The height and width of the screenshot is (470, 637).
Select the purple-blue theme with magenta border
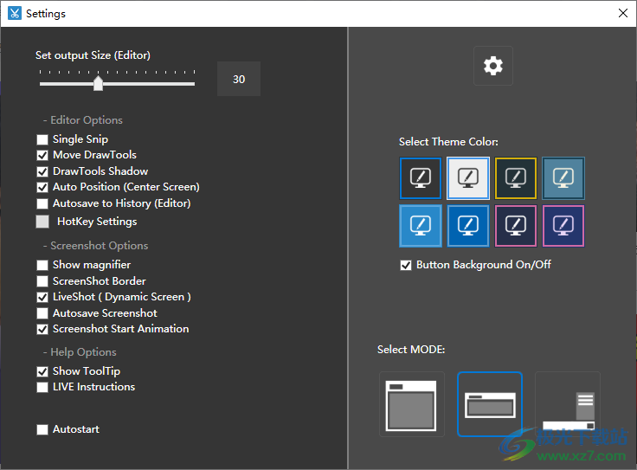pyautogui.click(x=563, y=226)
